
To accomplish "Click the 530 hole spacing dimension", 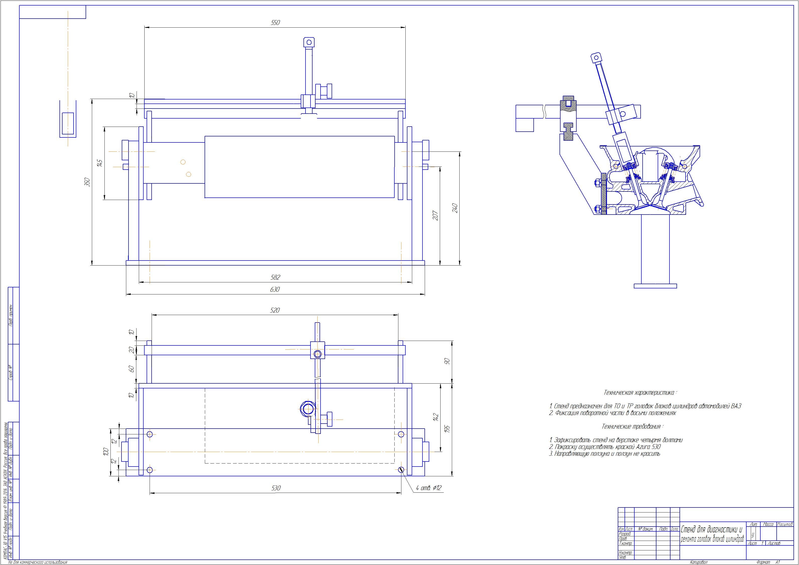I will tap(276, 488).
